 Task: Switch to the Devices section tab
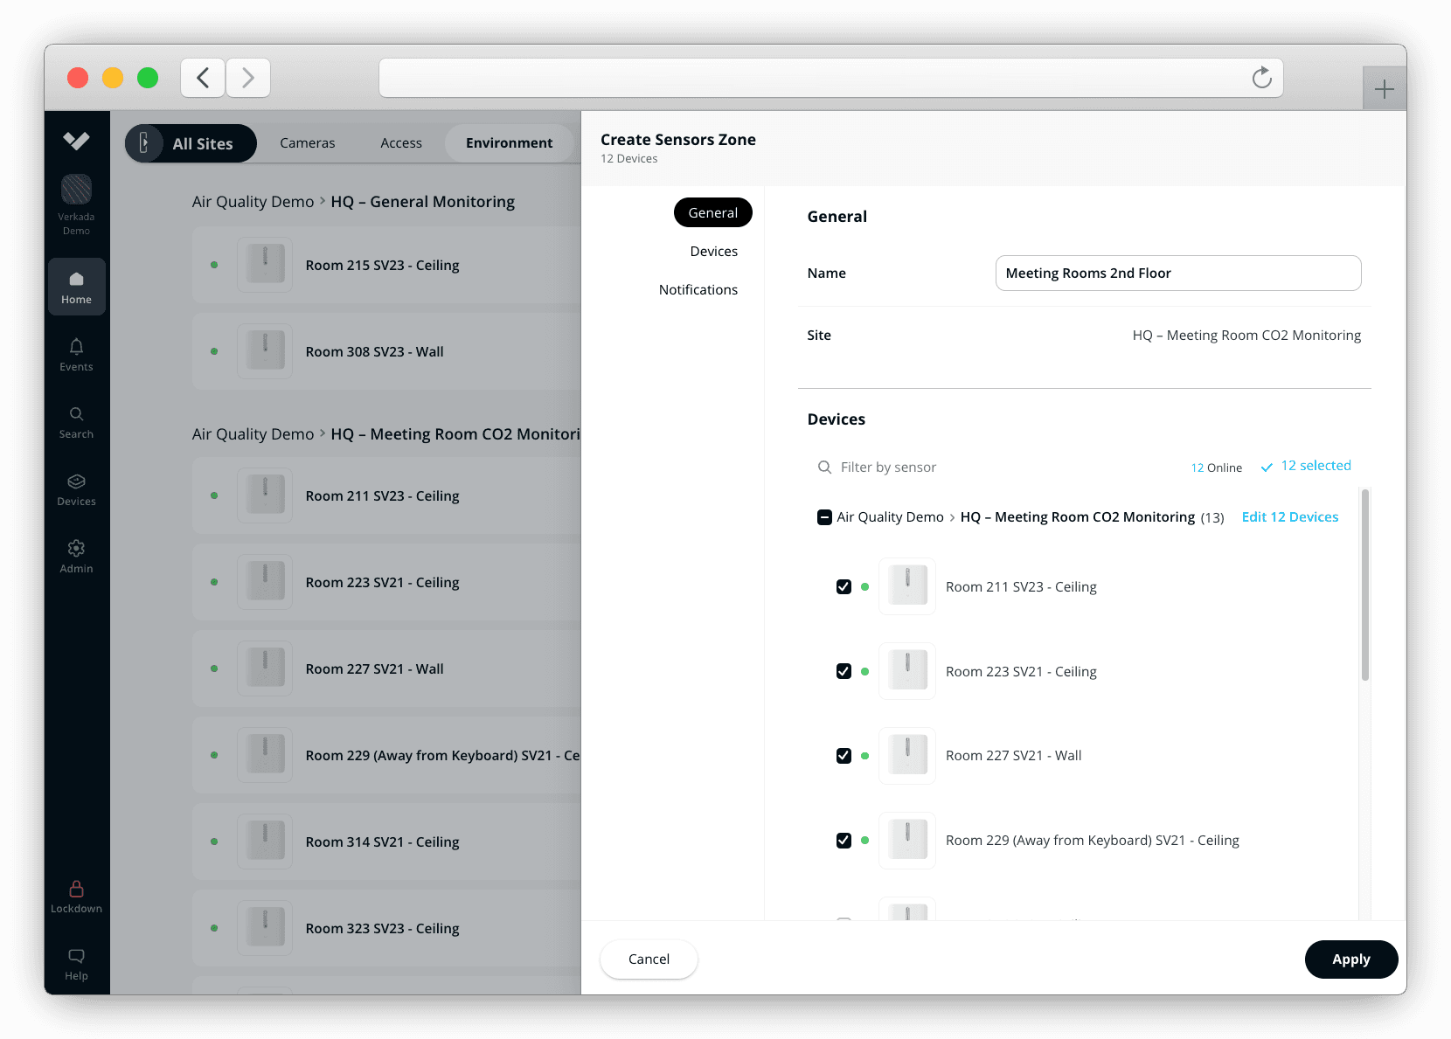(x=713, y=252)
